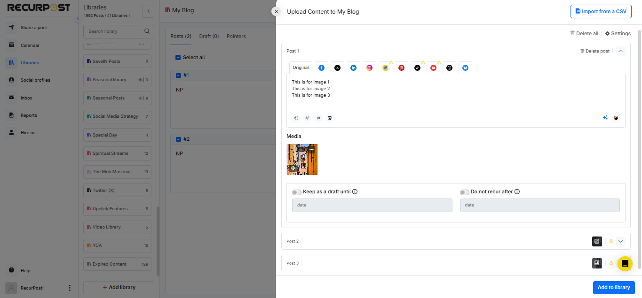
Task: Click the info icon beside Keep as a draft until
Action: 355,191
